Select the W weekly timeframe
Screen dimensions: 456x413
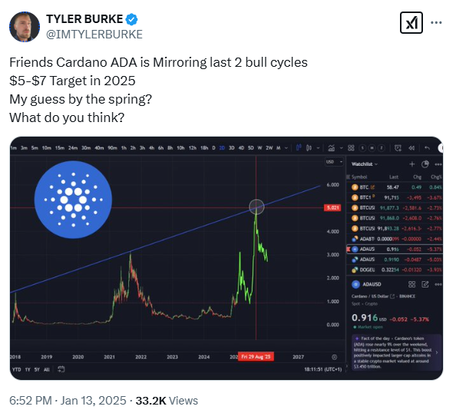click(x=259, y=148)
